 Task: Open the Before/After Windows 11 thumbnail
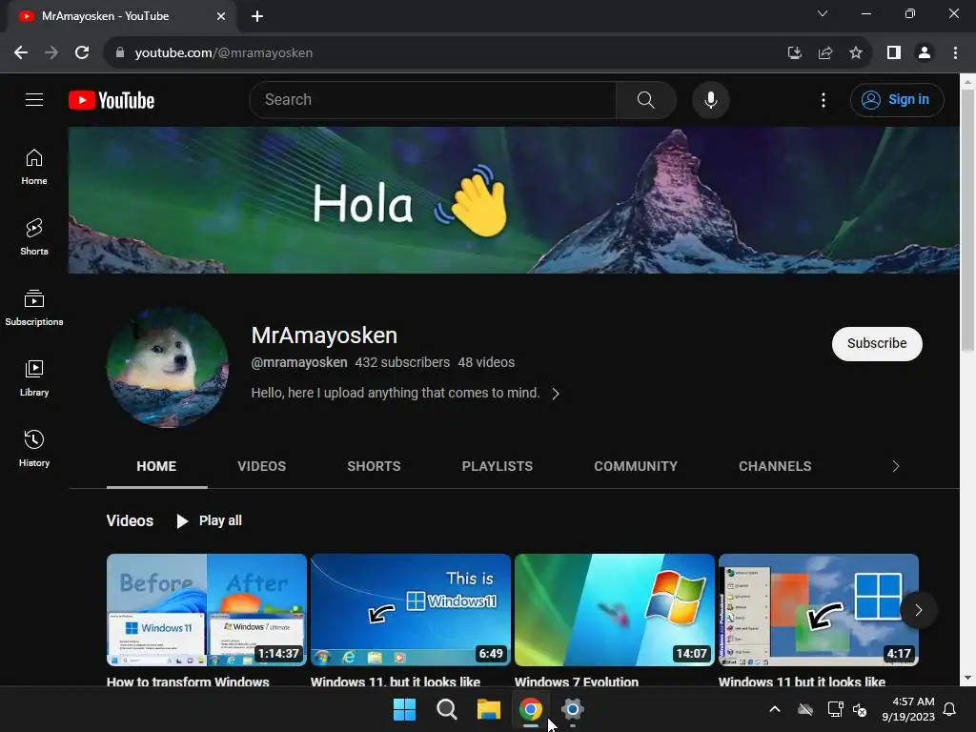point(207,610)
